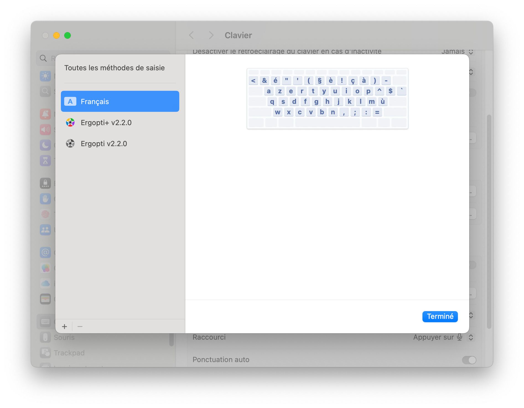Image resolution: width=524 pixels, height=408 pixels.
Task: Open the Appuyer sur shortcut dropdown
Action: 471,337
